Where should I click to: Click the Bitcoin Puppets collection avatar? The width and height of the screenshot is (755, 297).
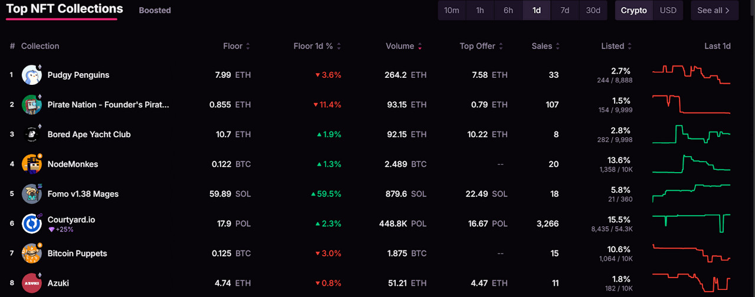point(32,253)
